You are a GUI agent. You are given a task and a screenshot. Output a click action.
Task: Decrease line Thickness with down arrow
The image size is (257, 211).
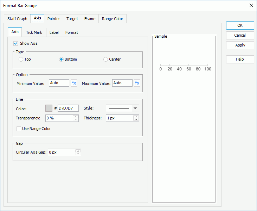point(136,120)
